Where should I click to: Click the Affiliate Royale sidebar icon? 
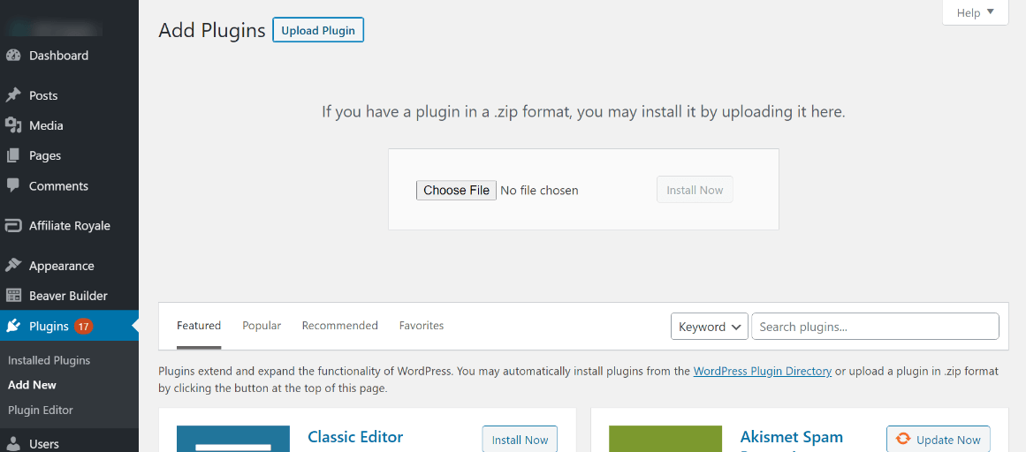(13, 226)
